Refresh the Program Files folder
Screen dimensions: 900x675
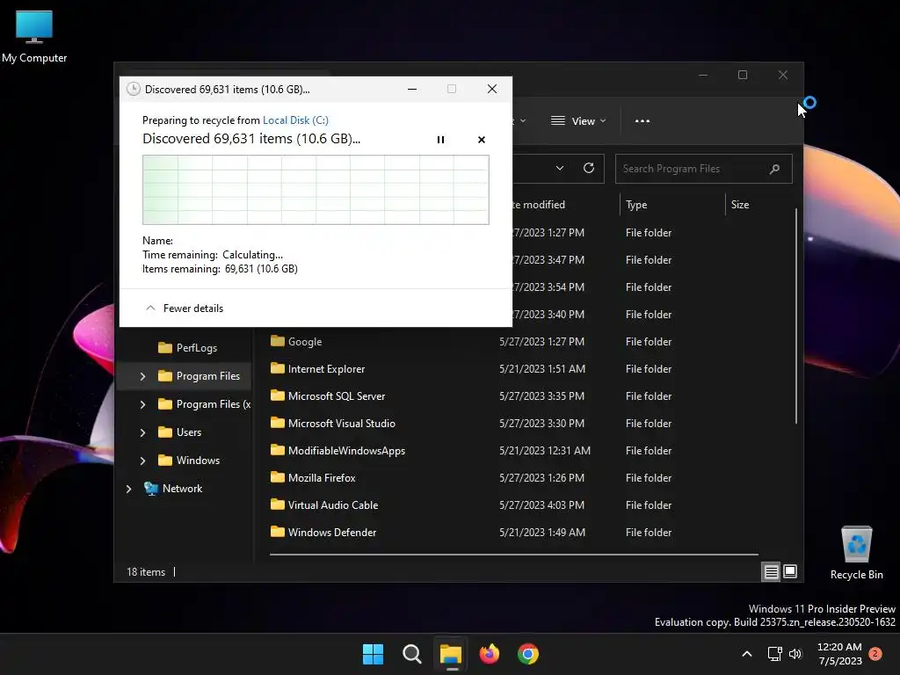[x=588, y=168]
